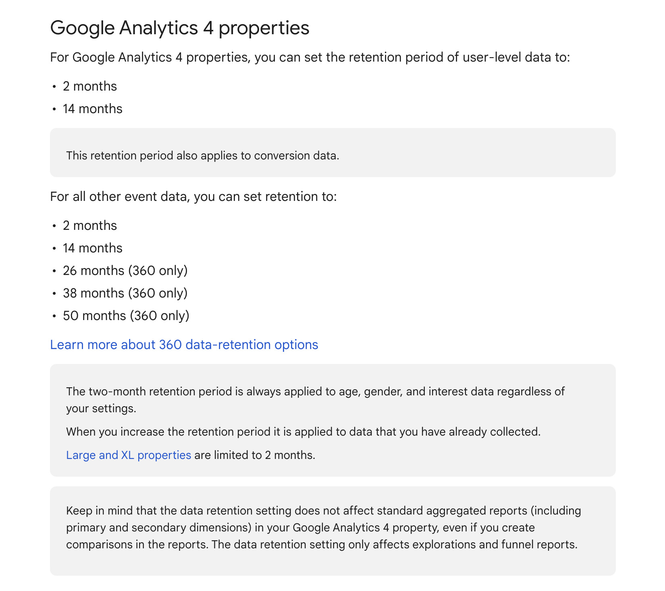Choose the "50 months (360 only)" list item
The height and width of the screenshot is (591, 665).
126,316
